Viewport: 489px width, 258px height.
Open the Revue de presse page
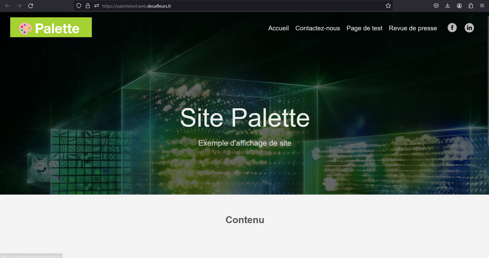pyautogui.click(x=413, y=28)
